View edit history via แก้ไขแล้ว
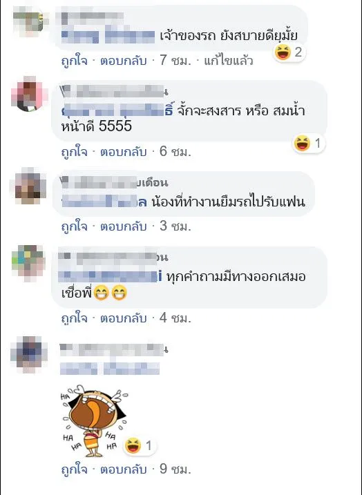Image resolution: width=362 pixels, height=495 pixels. coord(229,60)
